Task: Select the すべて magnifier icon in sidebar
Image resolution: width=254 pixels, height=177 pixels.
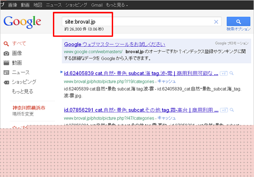Action: (x=6, y=44)
